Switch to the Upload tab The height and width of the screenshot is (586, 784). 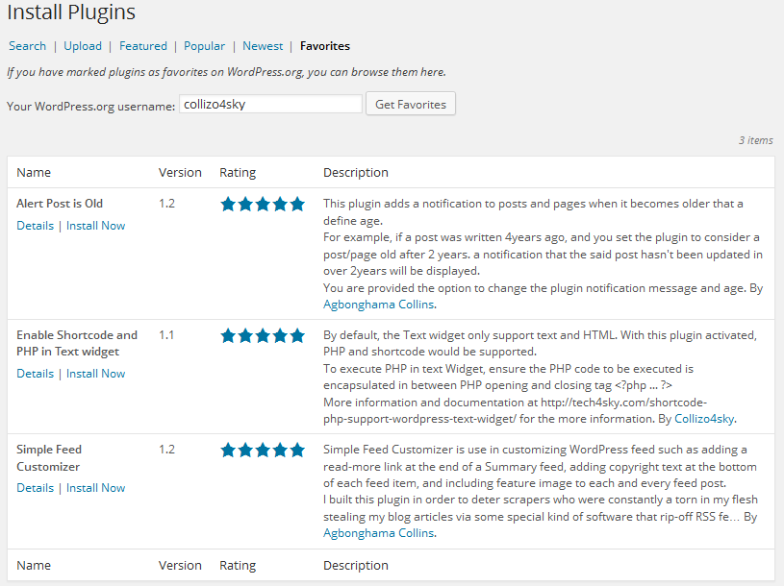pyautogui.click(x=83, y=46)
